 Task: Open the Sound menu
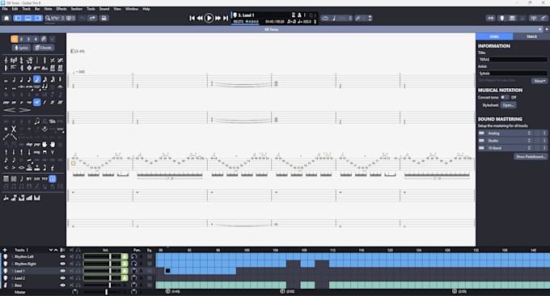coord(104,9)
